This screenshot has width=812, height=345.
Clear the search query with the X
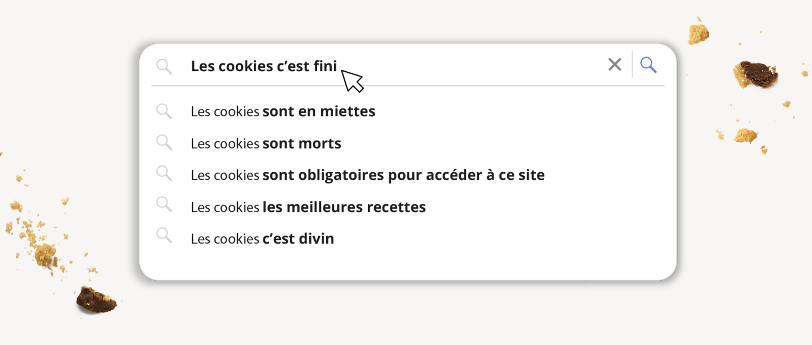[615, 65]
